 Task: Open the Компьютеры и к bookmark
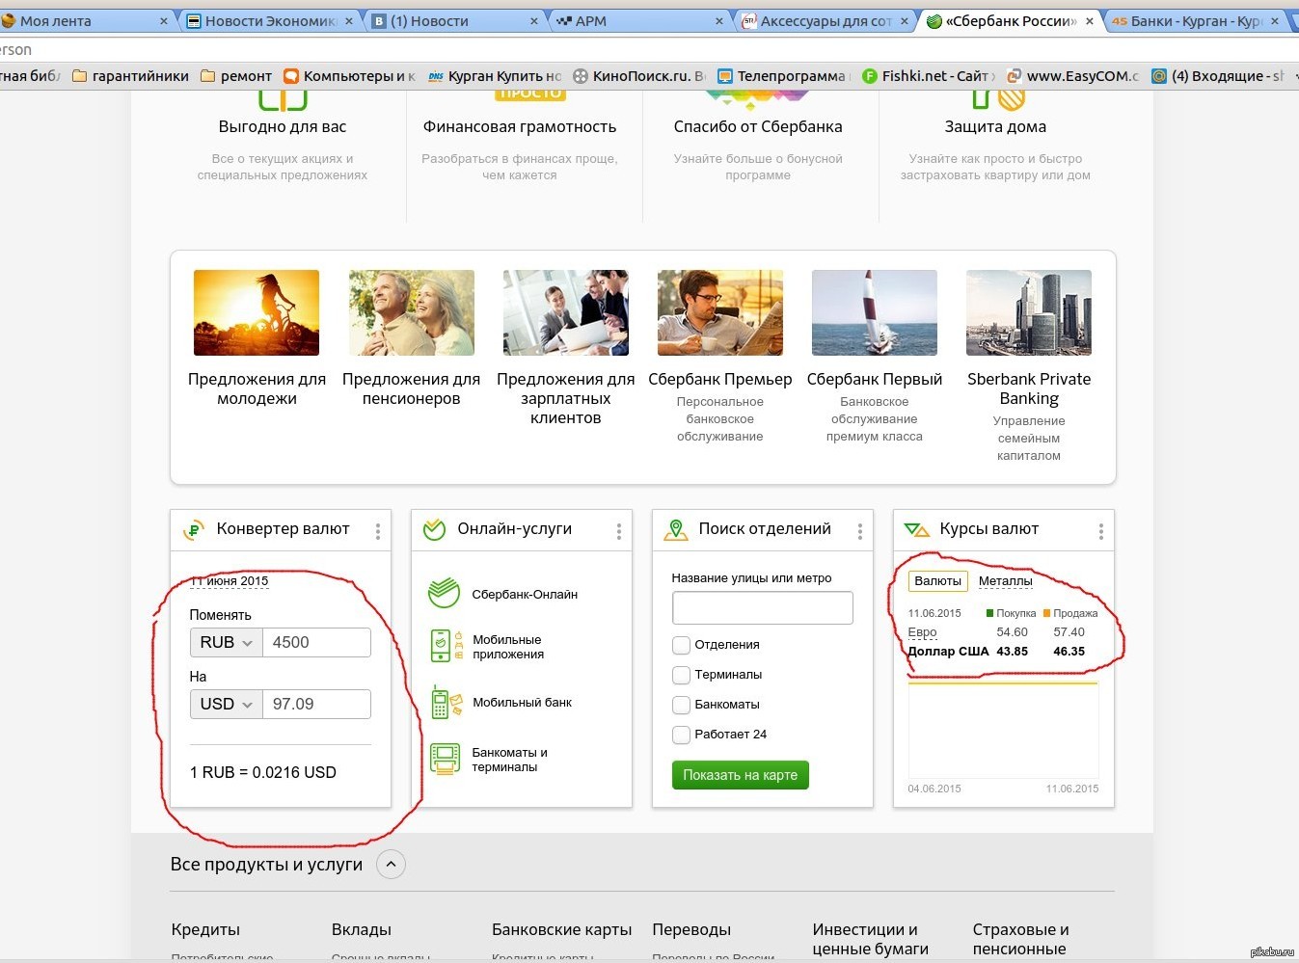(349, 76)
